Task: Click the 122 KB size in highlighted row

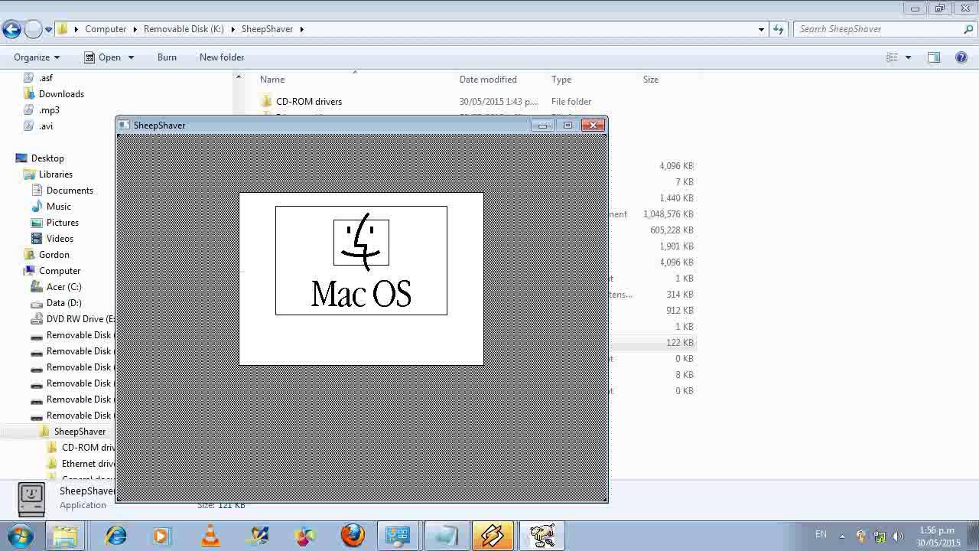Action: pyautogui.click(x=679, y=343)
